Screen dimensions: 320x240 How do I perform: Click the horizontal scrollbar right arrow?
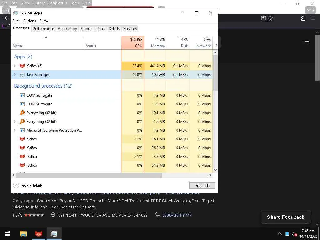click(210, 175)
